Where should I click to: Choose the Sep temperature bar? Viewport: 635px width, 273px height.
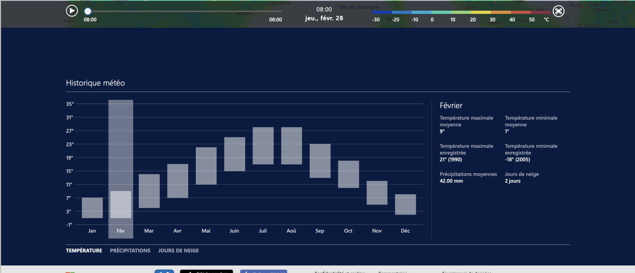(x=320, y=161)
